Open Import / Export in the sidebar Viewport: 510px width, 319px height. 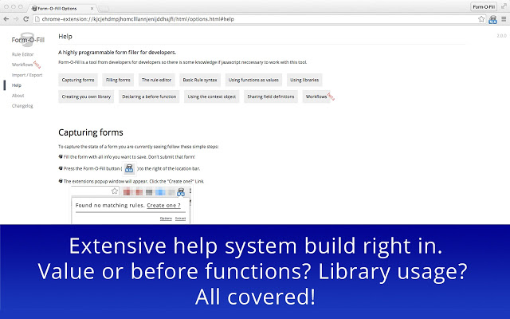click(27, 75)
